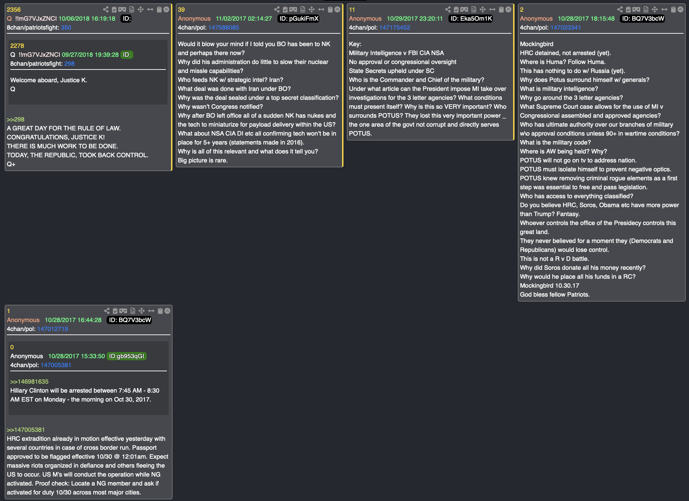Click Q tripcode !!mG7VJxZNCI on post 2356

click(36, 19)
